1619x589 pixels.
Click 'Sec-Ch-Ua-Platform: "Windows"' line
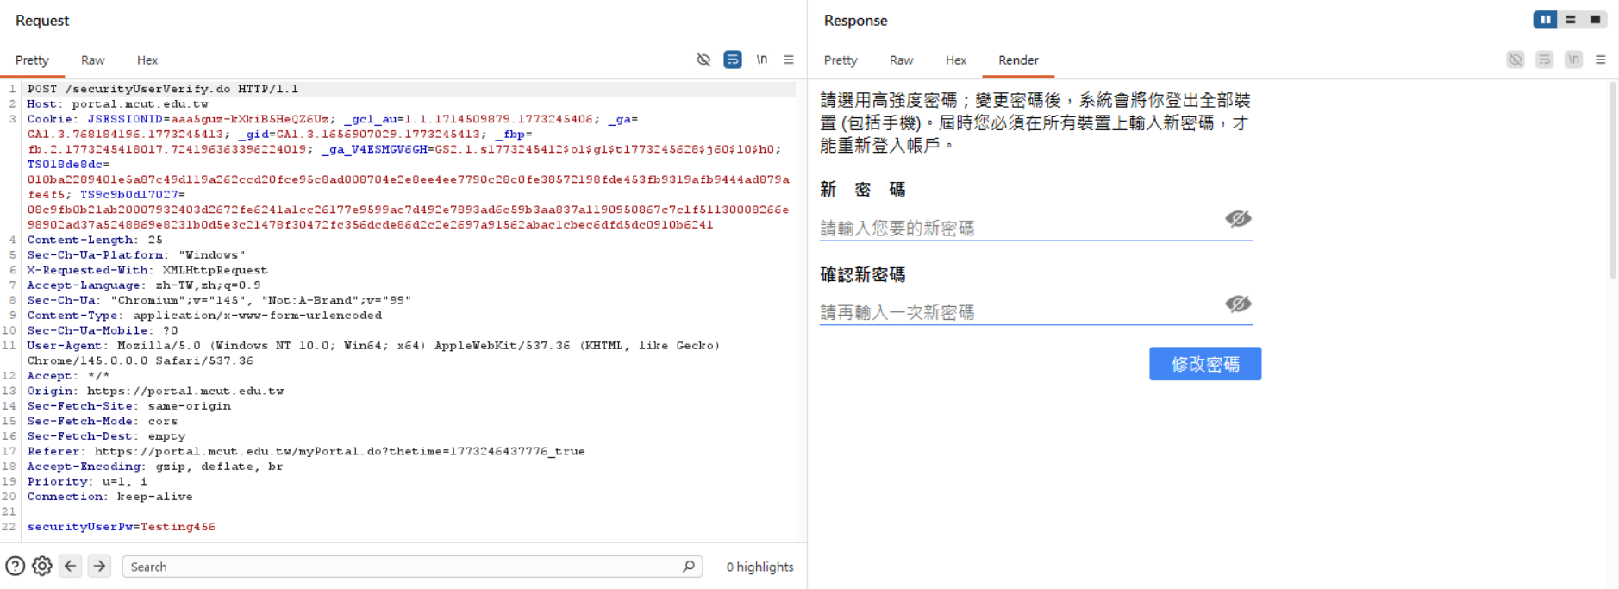point(136,255)
